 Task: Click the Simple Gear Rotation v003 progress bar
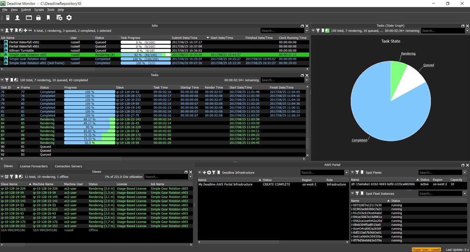(145, 55)
